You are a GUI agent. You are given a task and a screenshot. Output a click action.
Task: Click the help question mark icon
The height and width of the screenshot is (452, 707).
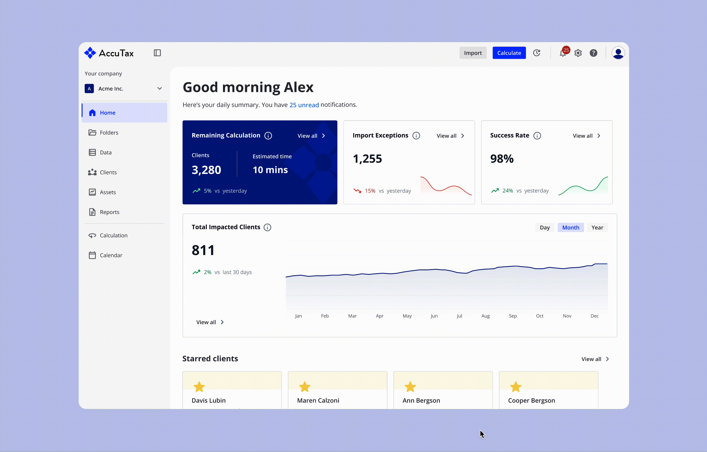pyautogui.click(x=593, y=53)
